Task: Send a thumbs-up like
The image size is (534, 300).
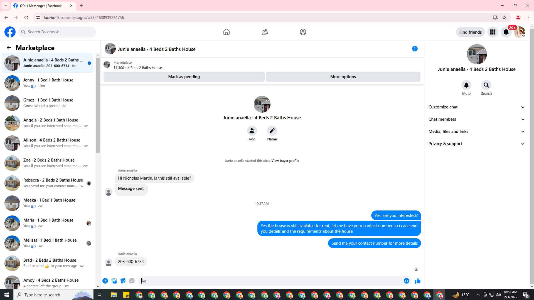Action: tap(417, 281)
